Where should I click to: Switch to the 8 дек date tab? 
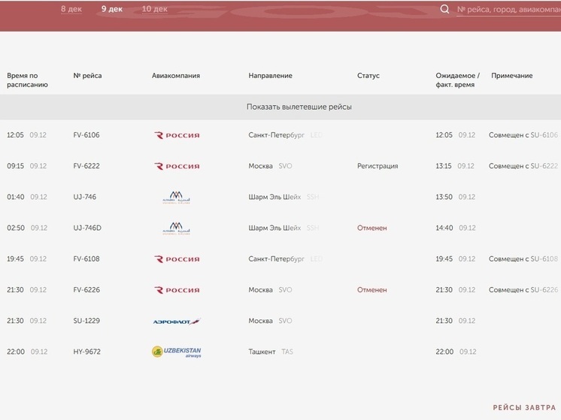(x=71, y=9)
